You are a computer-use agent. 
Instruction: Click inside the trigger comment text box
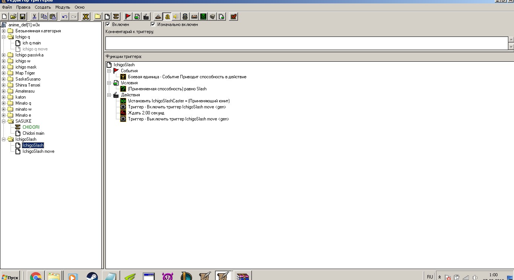tap(307, 43)
